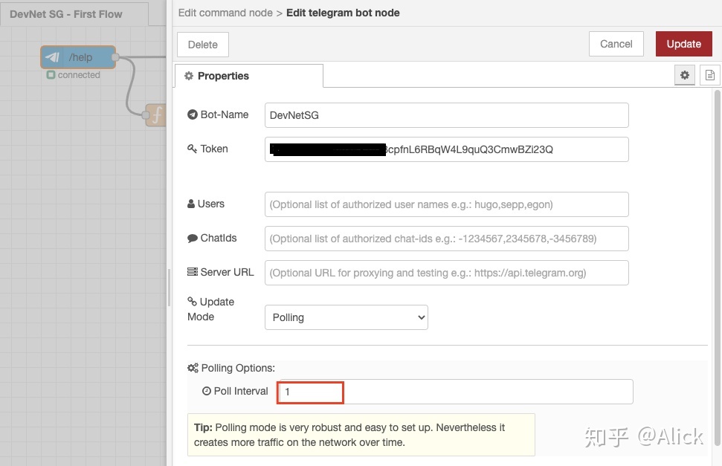Open the Update Mode dropdown
Screen dimensions: 722x466
tap(347, 317)
